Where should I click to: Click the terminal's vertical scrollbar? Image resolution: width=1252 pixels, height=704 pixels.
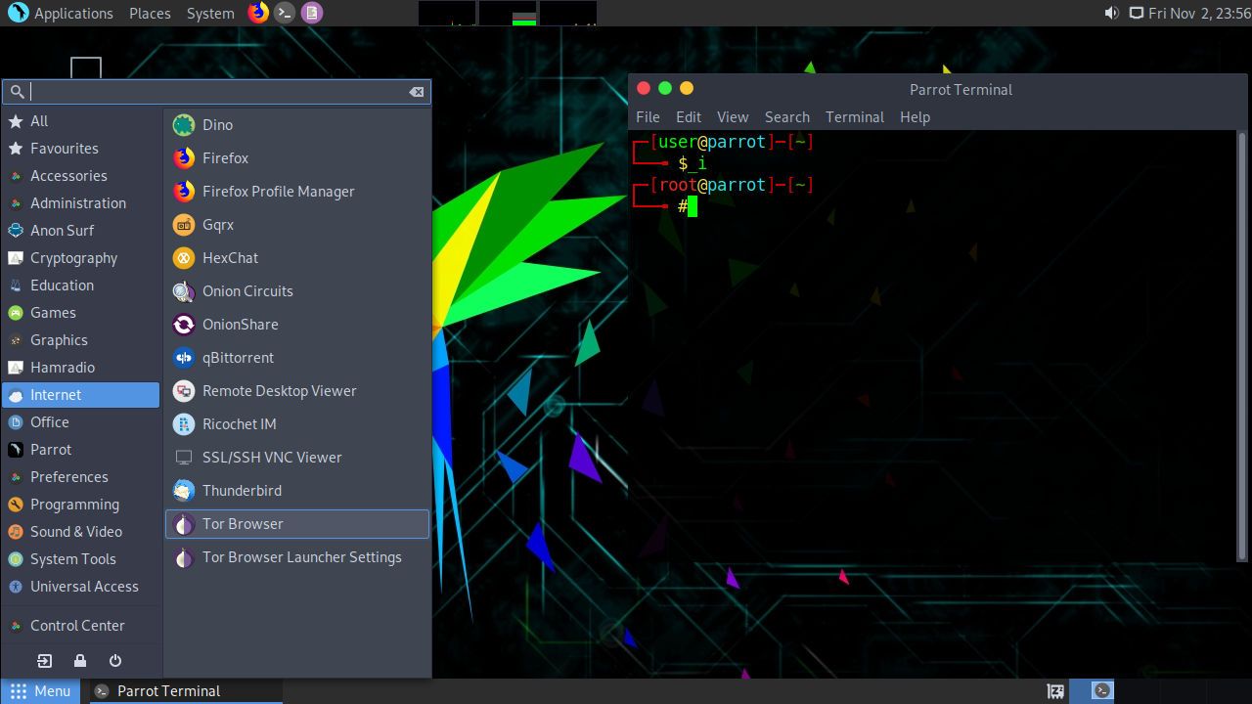pyautogui.click(x=1243, y=347)
